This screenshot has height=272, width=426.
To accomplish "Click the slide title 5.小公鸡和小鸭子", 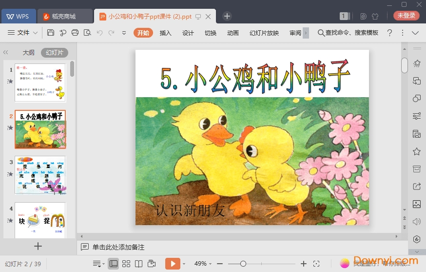I will pos(255,77).
